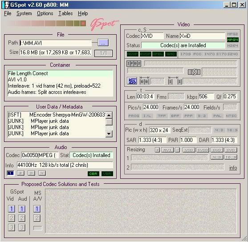The image size is (248, 242).
Task: Click the GMC indicator
Action: click(x=171, y=54)
